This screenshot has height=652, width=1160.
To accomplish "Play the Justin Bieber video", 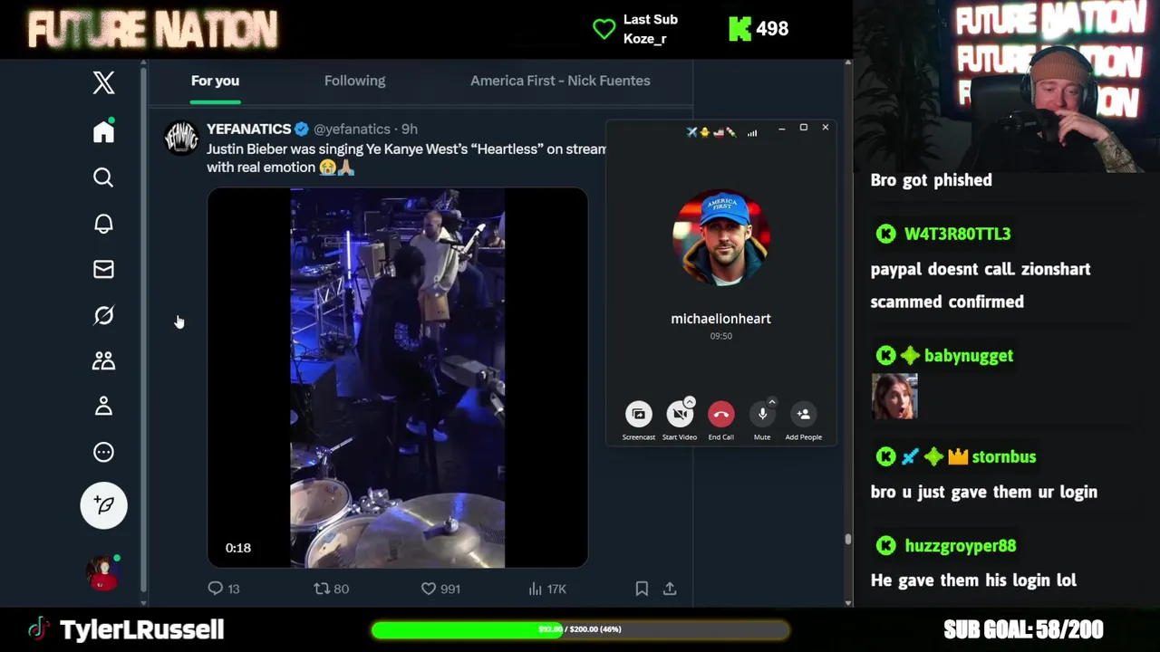I will [x=397, y=378].
